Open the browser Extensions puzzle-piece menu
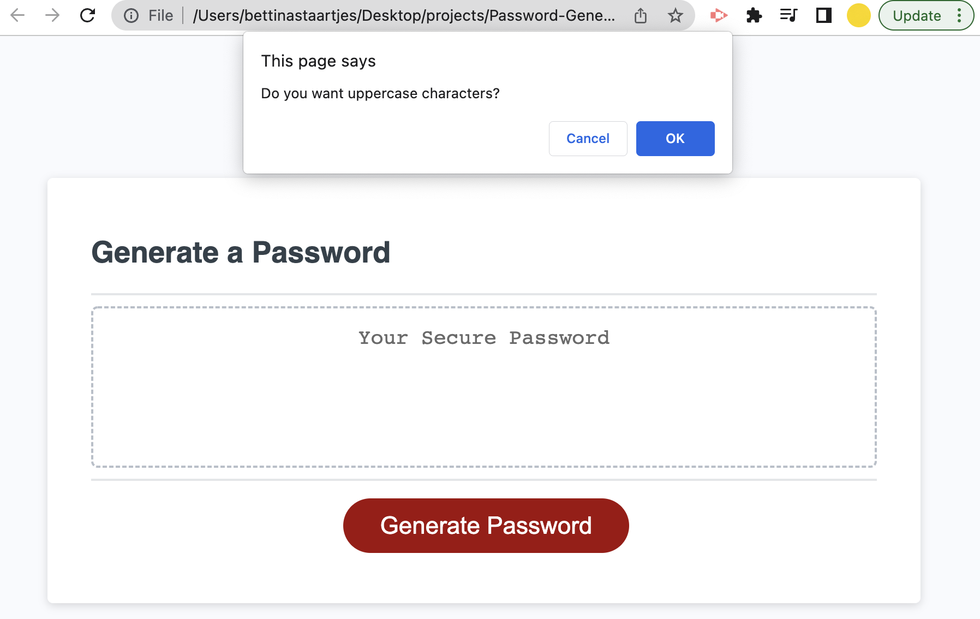The image size is (980, 619). 754,15
